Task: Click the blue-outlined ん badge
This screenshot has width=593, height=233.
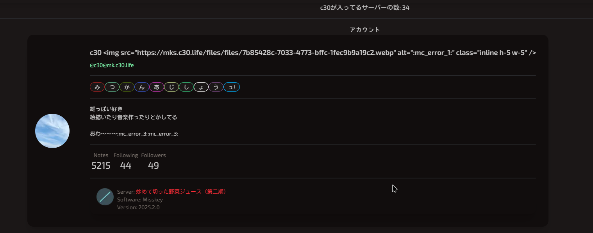Action: click(x=141, y=87)
